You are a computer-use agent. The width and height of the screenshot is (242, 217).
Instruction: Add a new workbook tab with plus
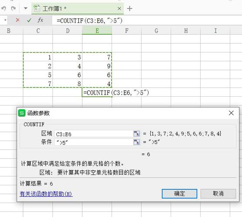[x=129, y=9]
